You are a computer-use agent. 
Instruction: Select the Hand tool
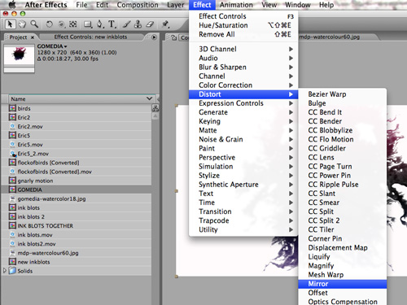click(22, 24)
